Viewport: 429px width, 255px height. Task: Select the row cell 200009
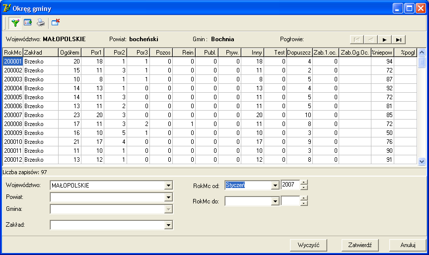coord(12,133)
